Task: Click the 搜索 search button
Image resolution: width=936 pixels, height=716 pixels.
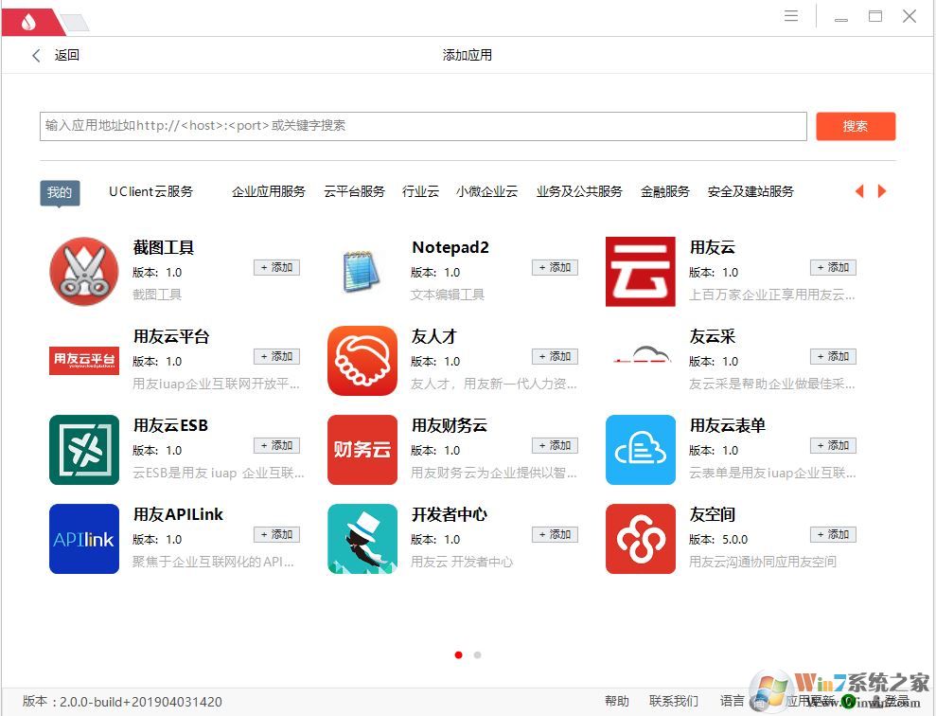Action: point(855,125)
